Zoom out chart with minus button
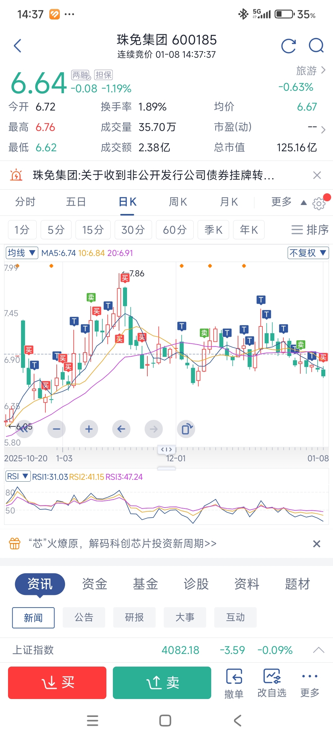Viewport: 333px width, 741px height. click(x=56, y=429)
